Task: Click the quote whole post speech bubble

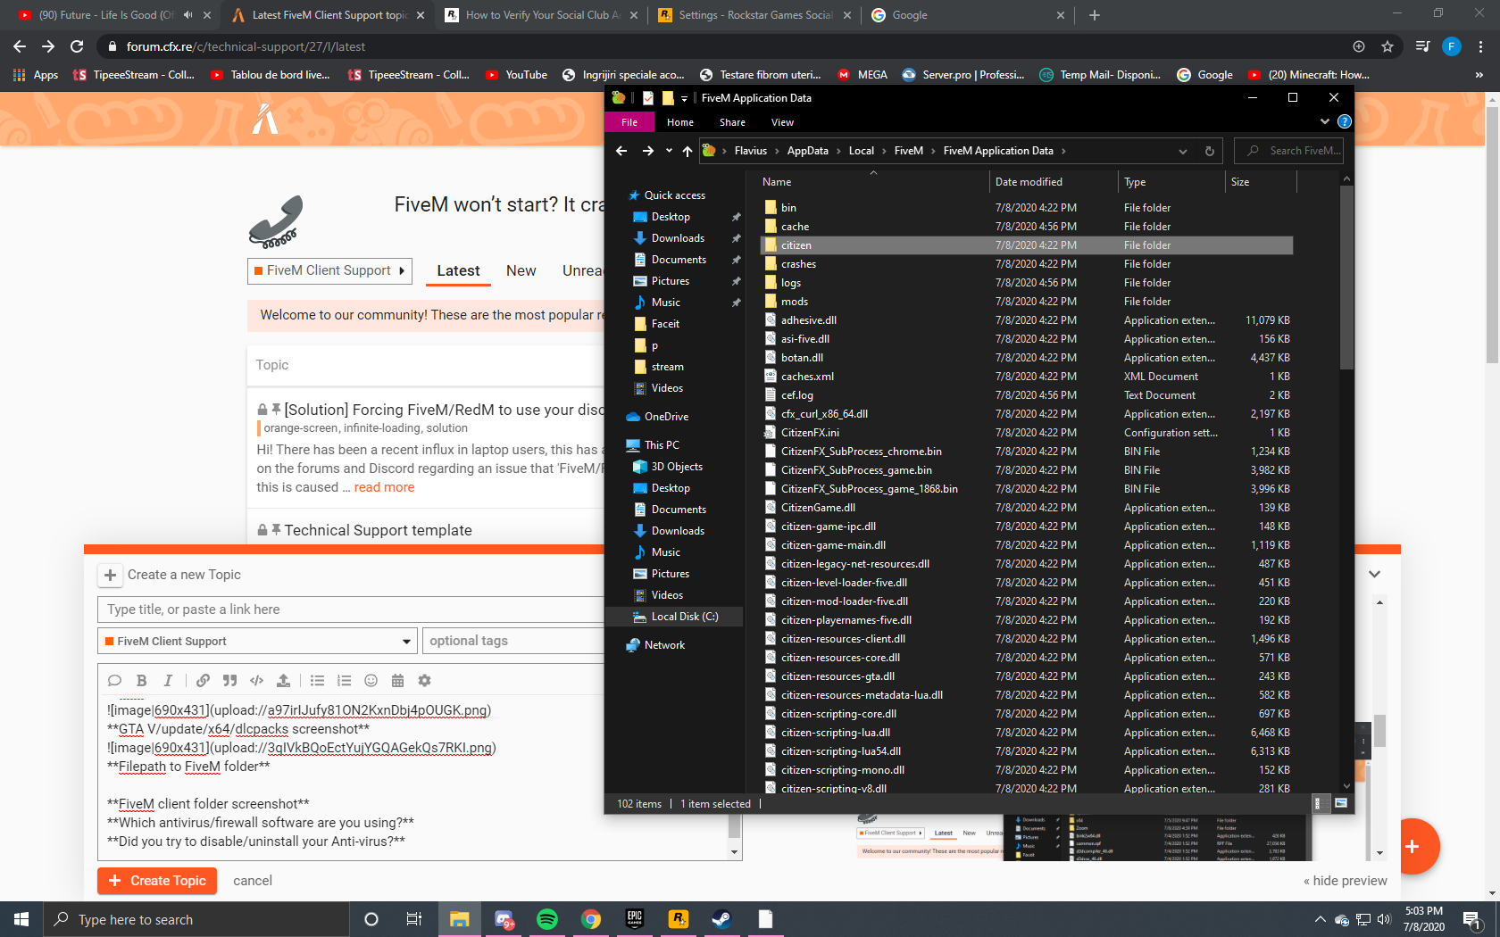Action: pos(114,681)
